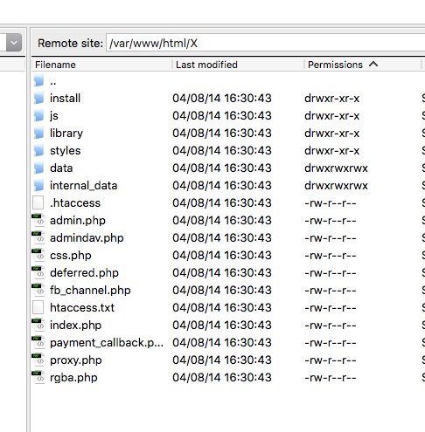The width and height of the screenshot is (425, 432).
Task: Select the .htaccess blank file icon
Action: coord(38,202)
